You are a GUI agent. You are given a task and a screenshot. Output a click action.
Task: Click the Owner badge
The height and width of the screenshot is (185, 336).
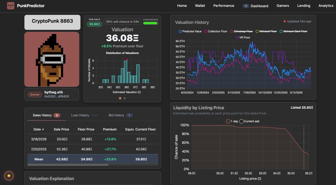(x=35, y=94)
